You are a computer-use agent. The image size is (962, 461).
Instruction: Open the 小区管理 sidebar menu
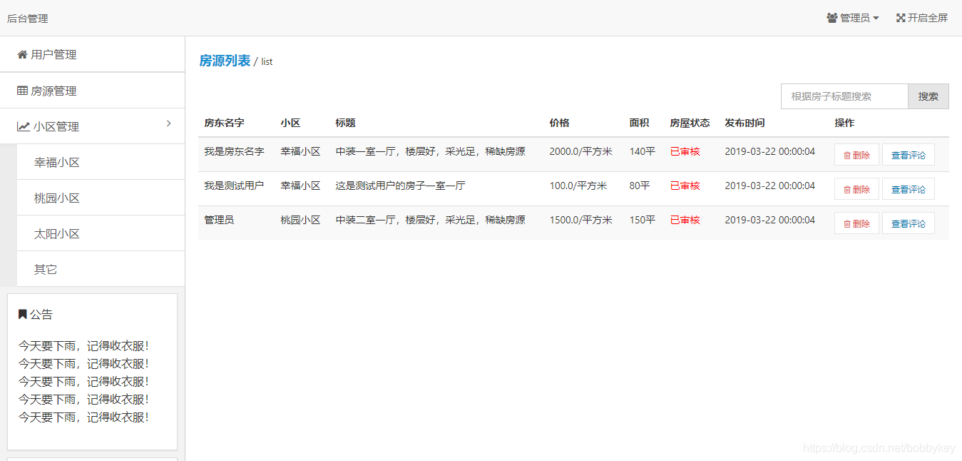click(x=93, y=126)
